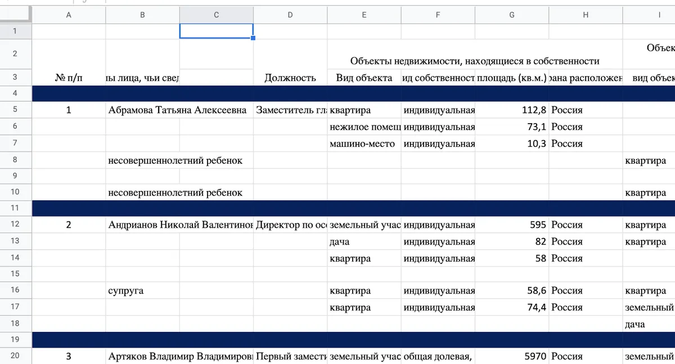This screenshot has height=364, width=675.
Task: Select column G header
Action: click(512, 15)
